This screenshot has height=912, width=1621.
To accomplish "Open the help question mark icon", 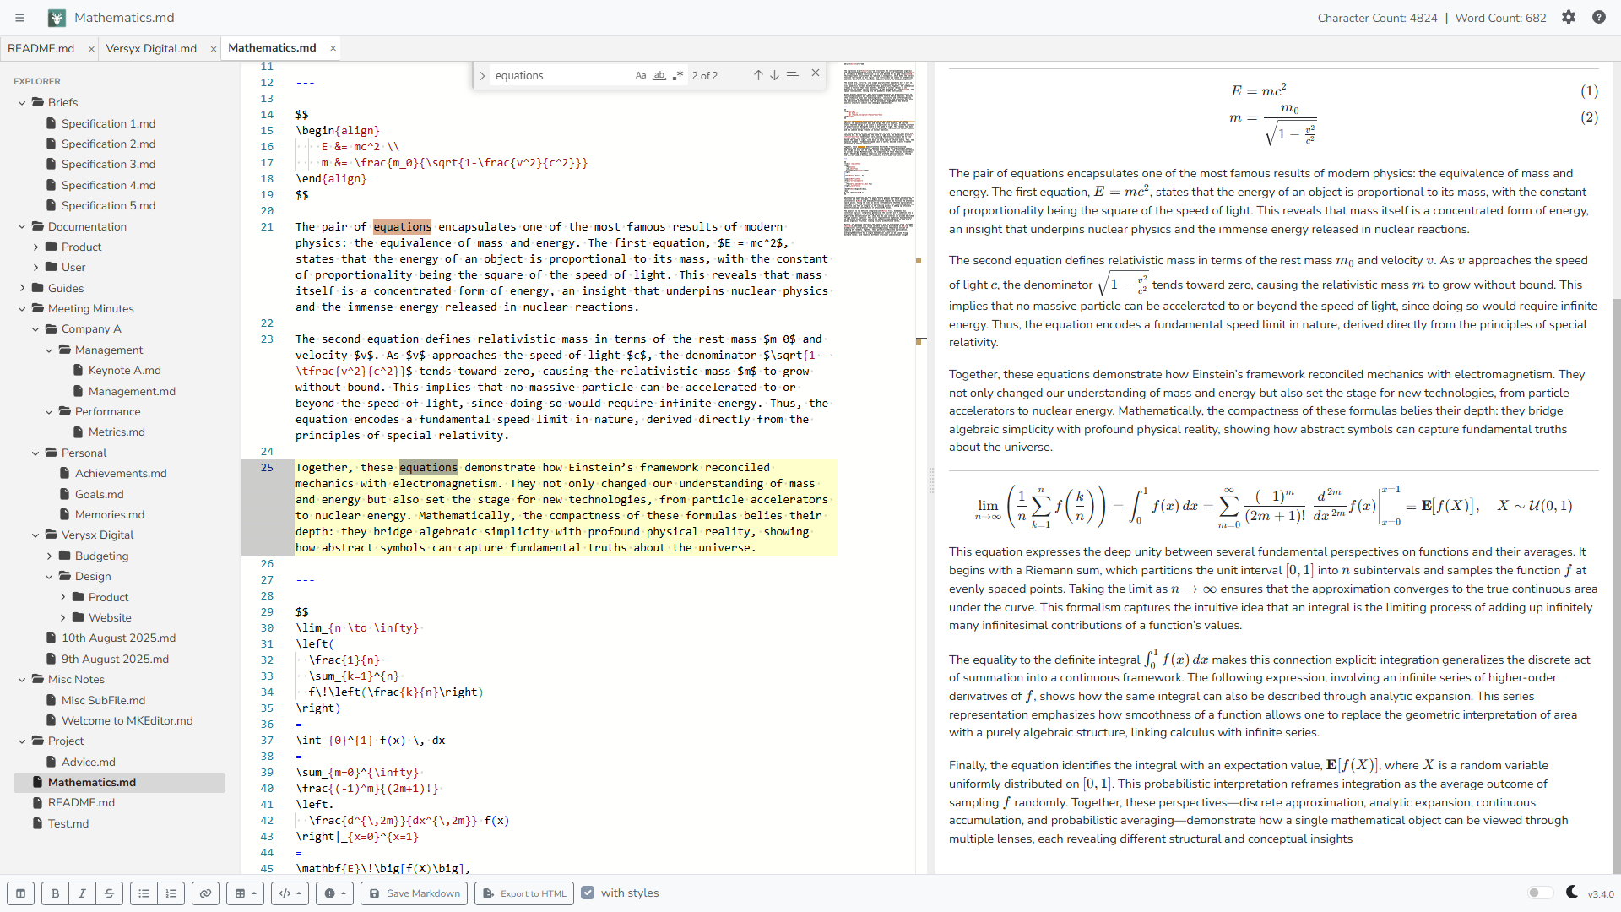I will click(x=1599, y=18).
